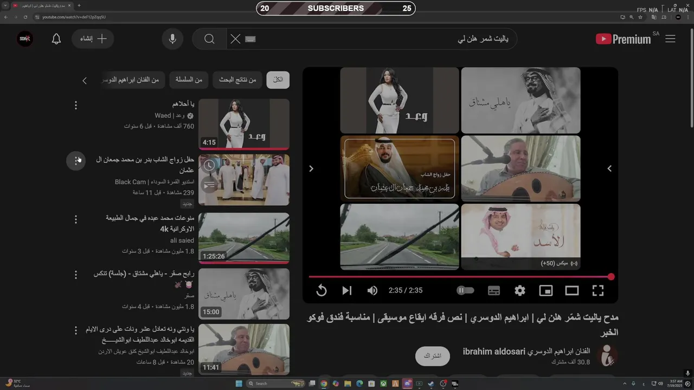Open options menu for 'ياهلي مشتاق' video
The image size is (694, 390).
(x=76, y=275)
